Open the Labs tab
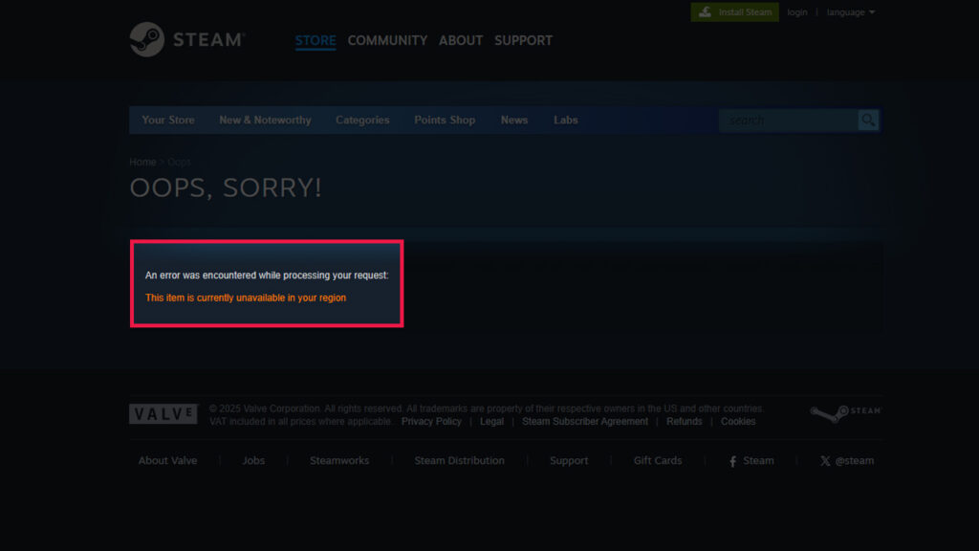 coord(566,120)
